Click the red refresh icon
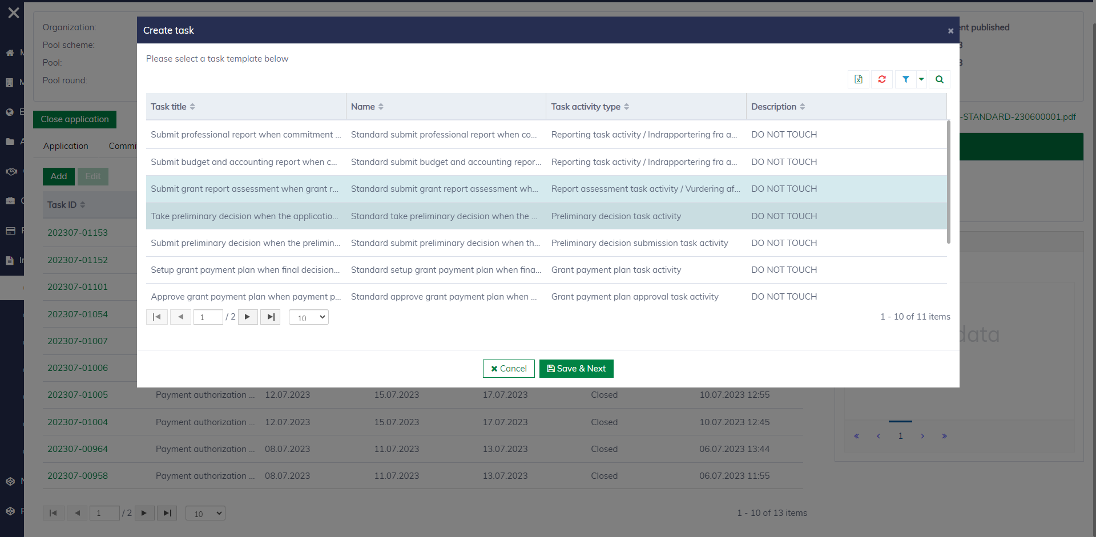The height and width of the screenshot is (537, 1096). [x=882, y=79]
